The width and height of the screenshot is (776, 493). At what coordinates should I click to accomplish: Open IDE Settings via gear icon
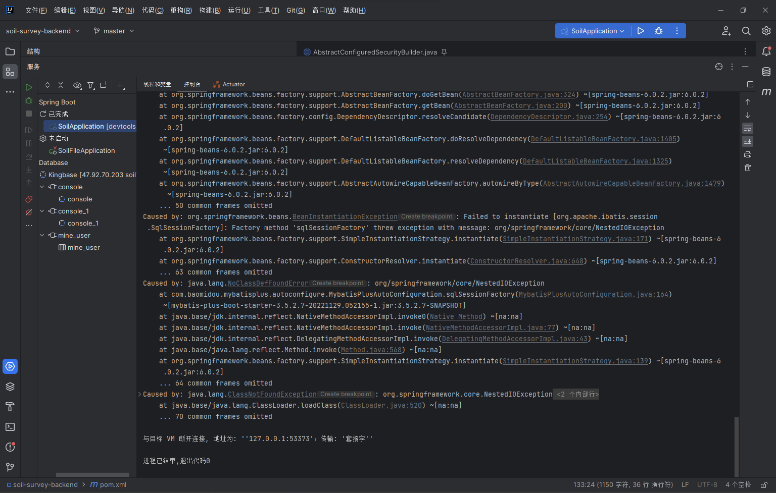766,31
